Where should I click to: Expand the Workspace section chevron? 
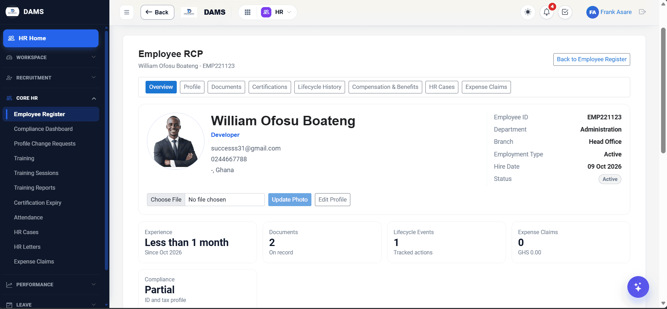pyautogui.click(x=94, y=57)
